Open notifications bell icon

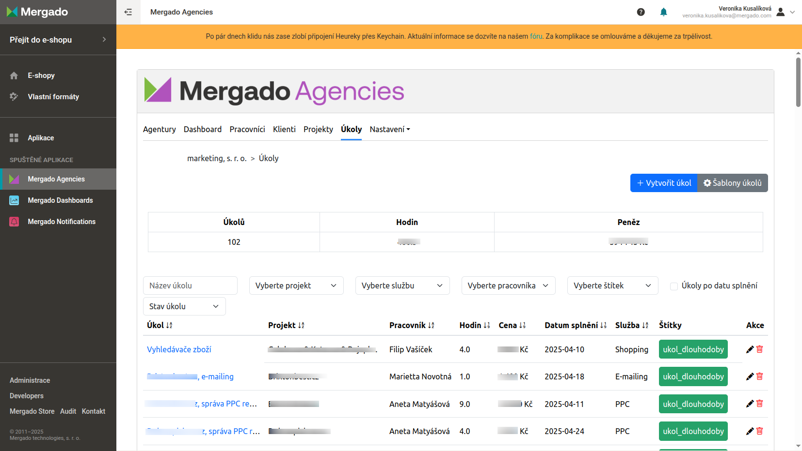663,12
